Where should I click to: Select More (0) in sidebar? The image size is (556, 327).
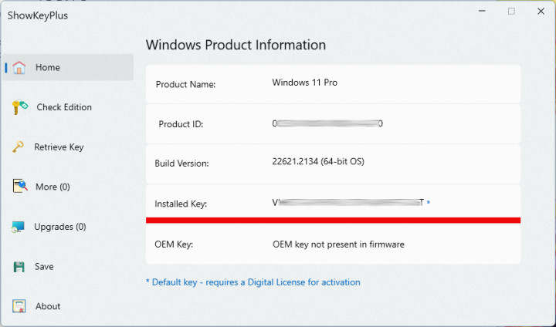(53, 187)
